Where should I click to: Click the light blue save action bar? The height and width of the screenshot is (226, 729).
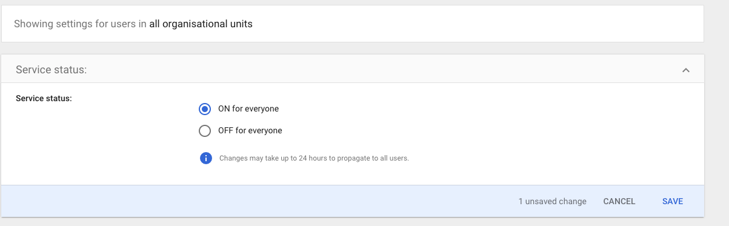pyautogui.click(x=353, y=201)
